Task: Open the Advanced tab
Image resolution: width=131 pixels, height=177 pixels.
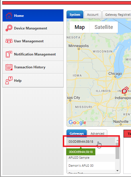Action: point(97,134)
